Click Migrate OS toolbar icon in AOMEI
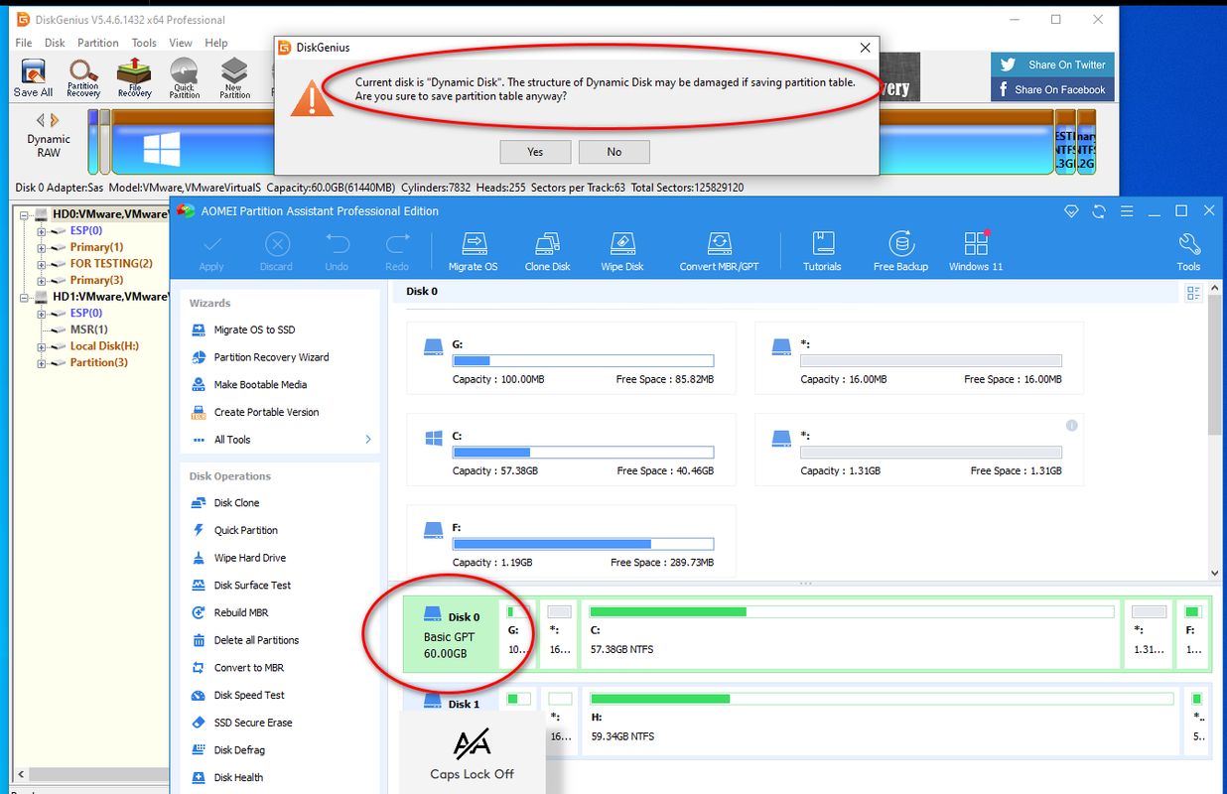The image size is (1227, 794). [x=473, y=252]
